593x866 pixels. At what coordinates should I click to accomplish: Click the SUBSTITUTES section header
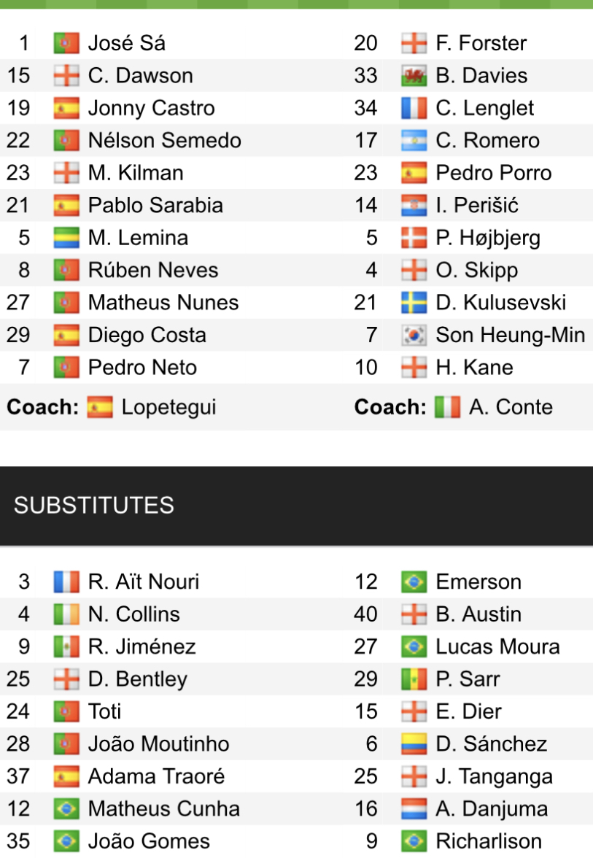94,505
